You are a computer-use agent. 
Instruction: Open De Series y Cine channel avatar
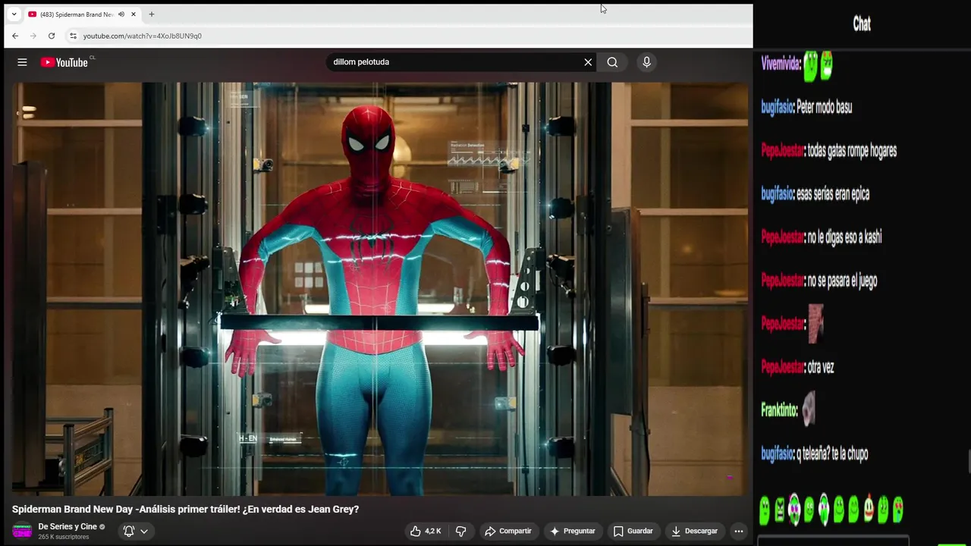[x=22, y=531]
